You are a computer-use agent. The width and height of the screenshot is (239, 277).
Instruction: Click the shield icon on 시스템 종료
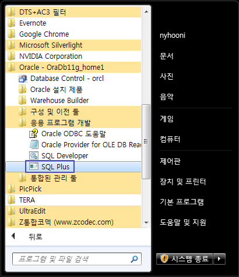[x=164, y=258]
